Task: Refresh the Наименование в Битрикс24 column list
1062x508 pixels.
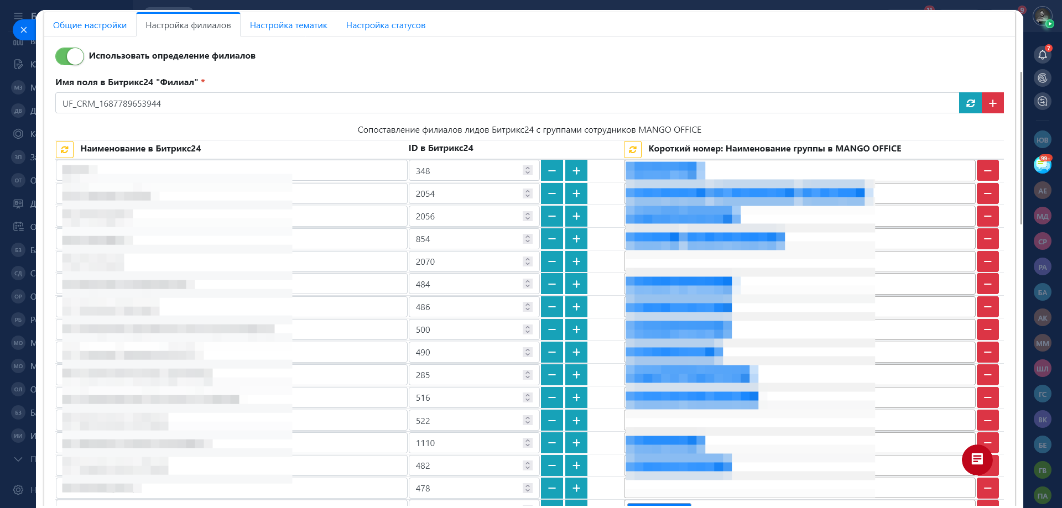Action: 65,149
